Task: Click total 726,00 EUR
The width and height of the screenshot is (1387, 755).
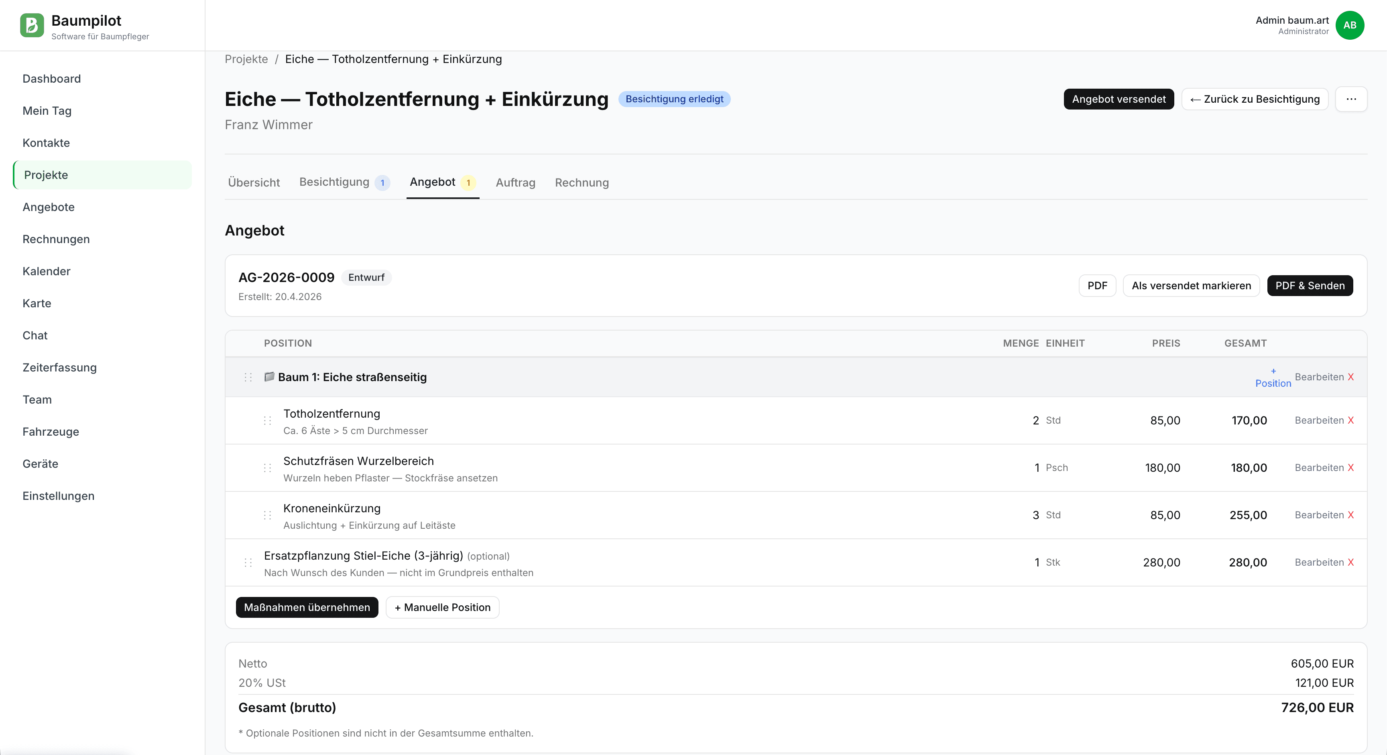Action: pos(1317,708)
